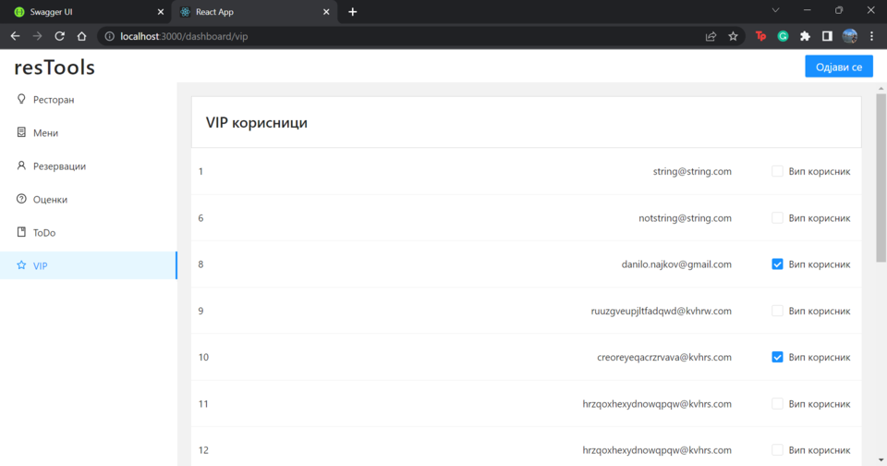Click the star icon beside VIP
The height and width of the screenshot is (466, 887).
[21, 265]
